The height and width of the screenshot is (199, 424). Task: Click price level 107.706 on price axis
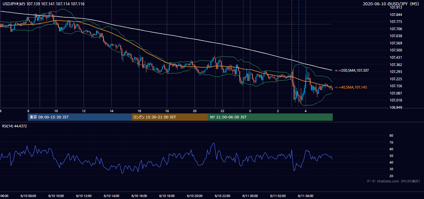[395, 29]
